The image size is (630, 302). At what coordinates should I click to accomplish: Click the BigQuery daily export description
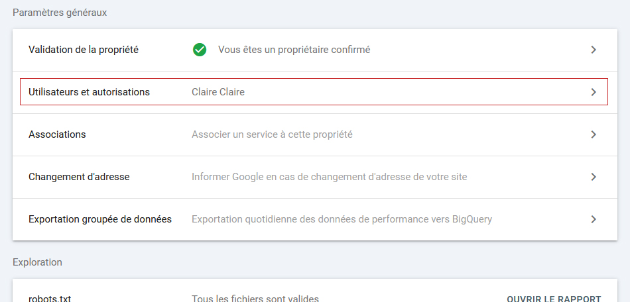tap(342, 219)
